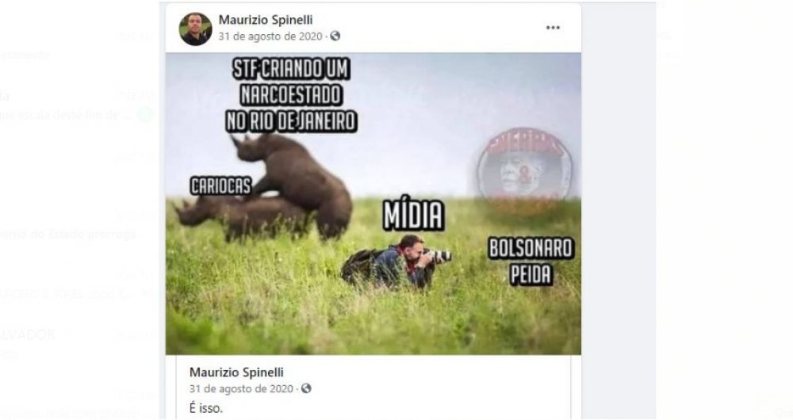
Task: Open the meme at 'STF CRIANDO UM NARCOESTADO' caption
Action: click(x=291, y=96)
